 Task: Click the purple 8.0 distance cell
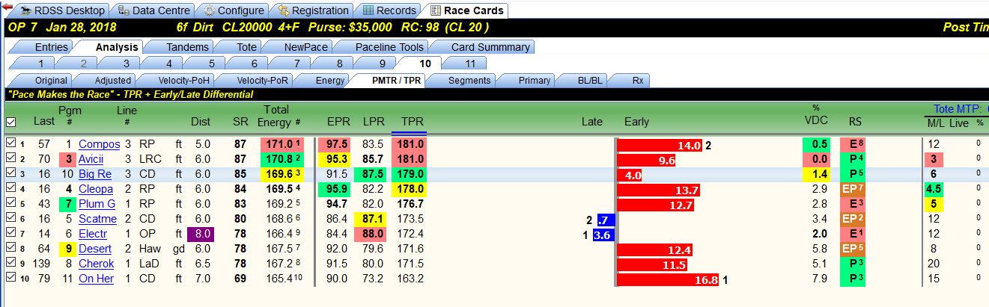coord(203,234)
